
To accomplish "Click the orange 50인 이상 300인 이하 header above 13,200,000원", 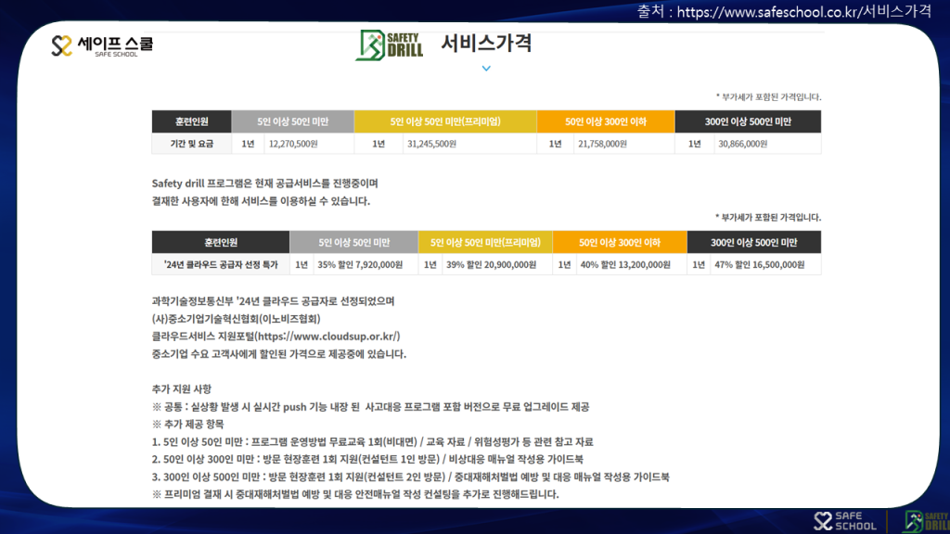I will coord(620,242).
